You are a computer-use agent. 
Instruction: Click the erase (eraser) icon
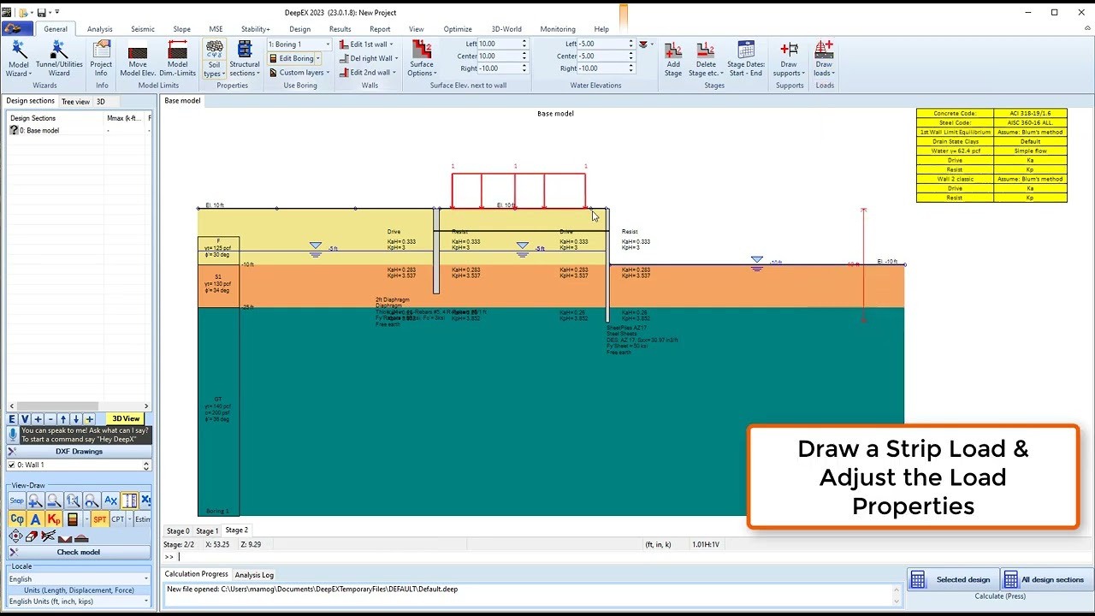(32, 536)
